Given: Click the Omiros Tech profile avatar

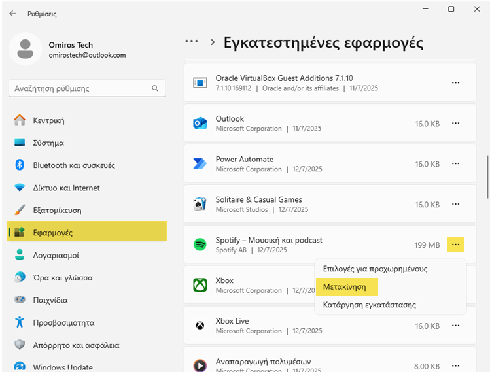Looking at the screenshot, I should click(25, 49).
